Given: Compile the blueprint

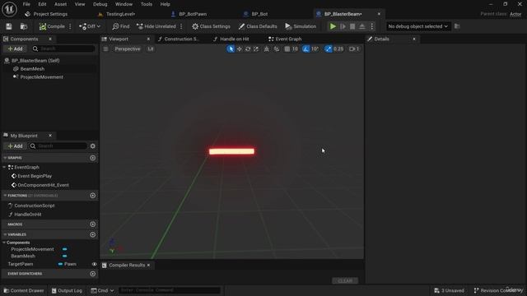Looking at the screenshot, I should pos(52,26).
